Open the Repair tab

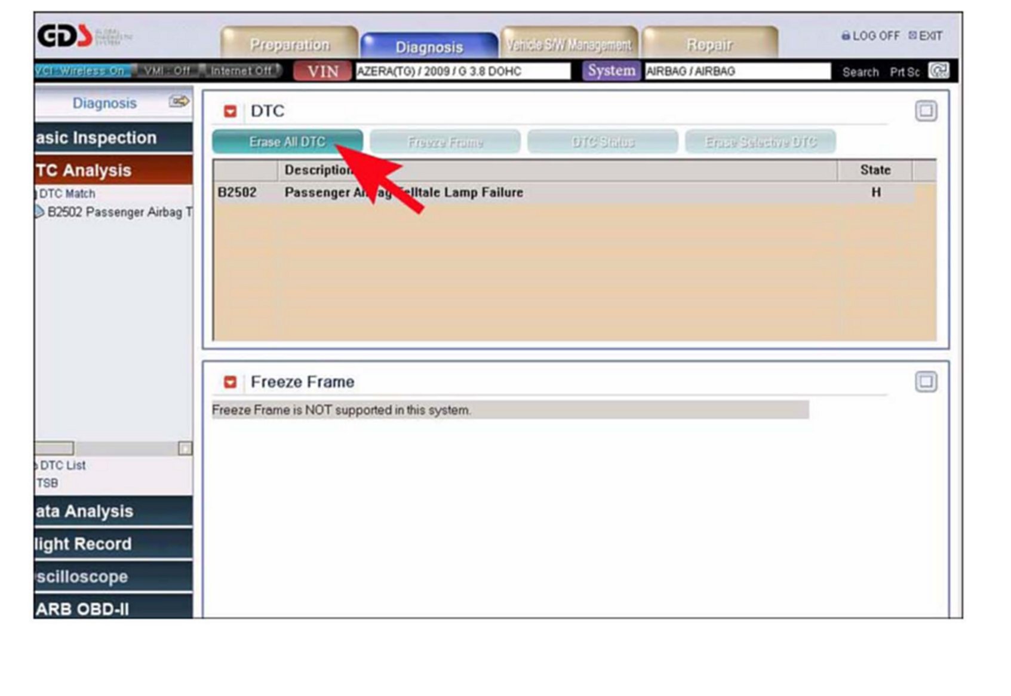(x=709, y=45)
